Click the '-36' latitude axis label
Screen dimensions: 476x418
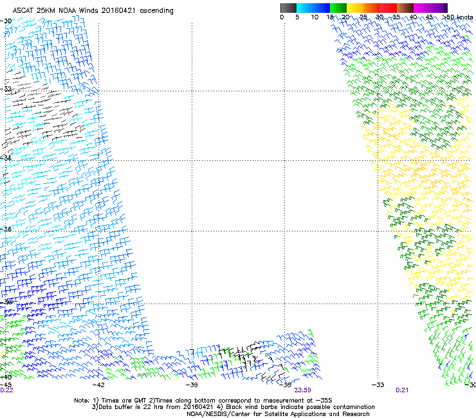(6, 229)
